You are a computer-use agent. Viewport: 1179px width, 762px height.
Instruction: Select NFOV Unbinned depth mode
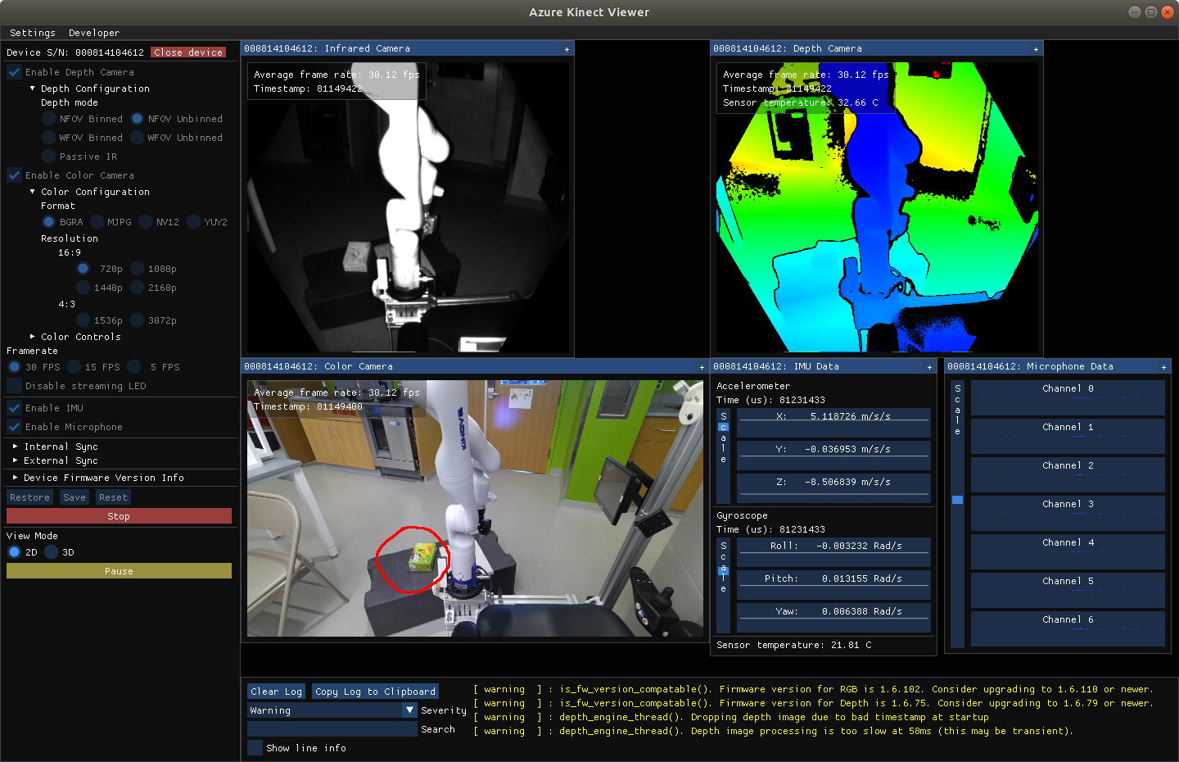[138, 119]
